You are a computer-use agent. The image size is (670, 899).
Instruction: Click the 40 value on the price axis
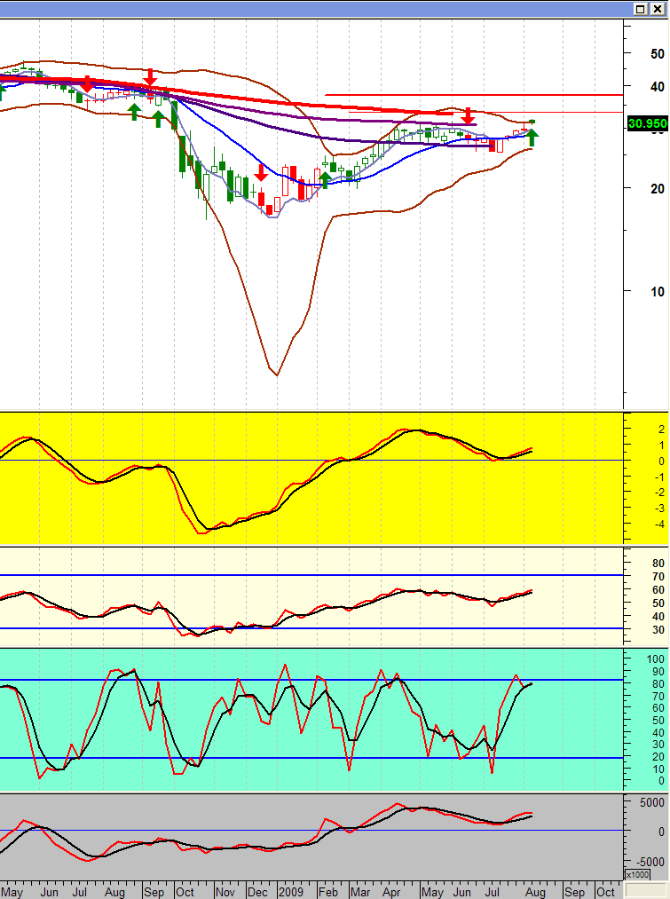(x=658, y=87)
